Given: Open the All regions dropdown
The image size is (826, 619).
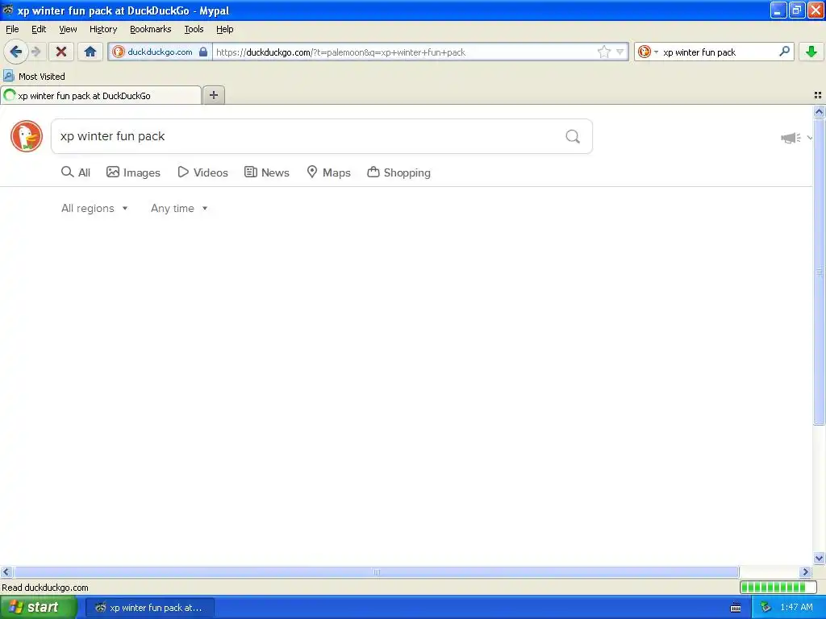Looking at the screenshot, I should pos(94,209).
